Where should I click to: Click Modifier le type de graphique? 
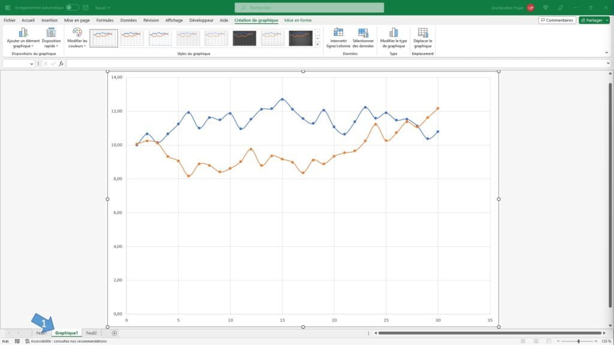[x=393, y=37]
